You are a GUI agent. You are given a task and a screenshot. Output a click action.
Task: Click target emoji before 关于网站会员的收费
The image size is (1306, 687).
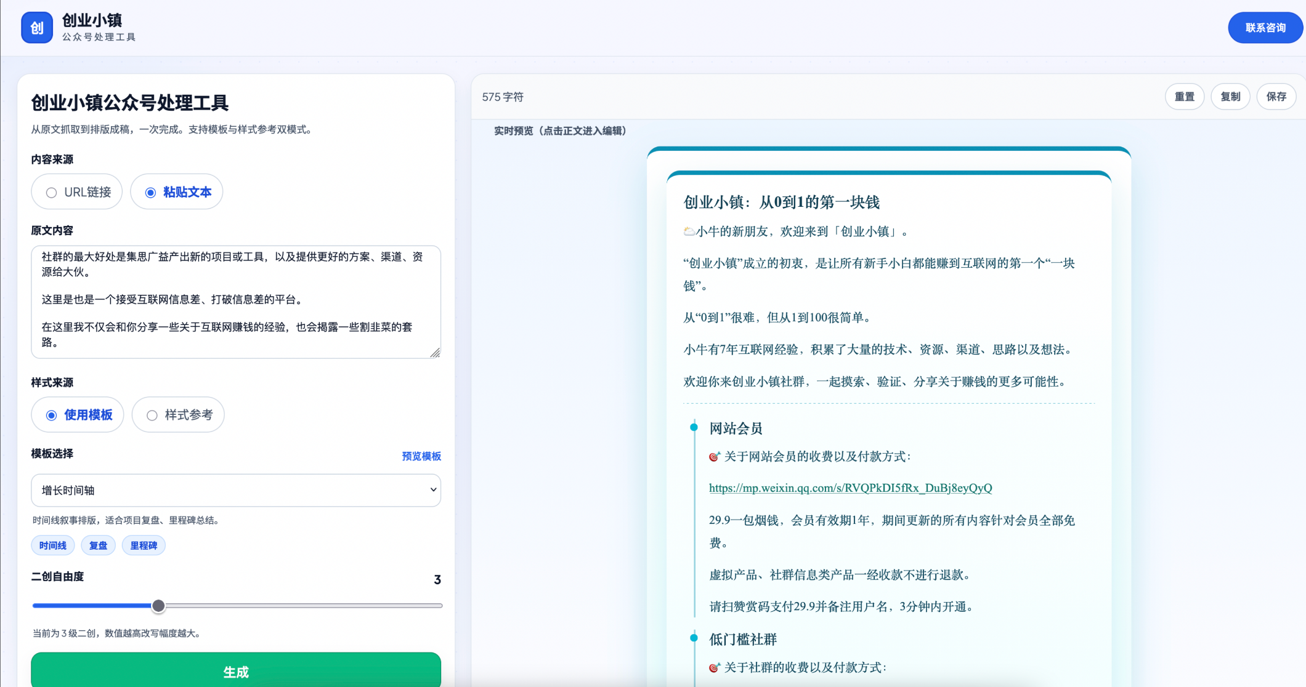pyautogui.click(x=715, y=457)
